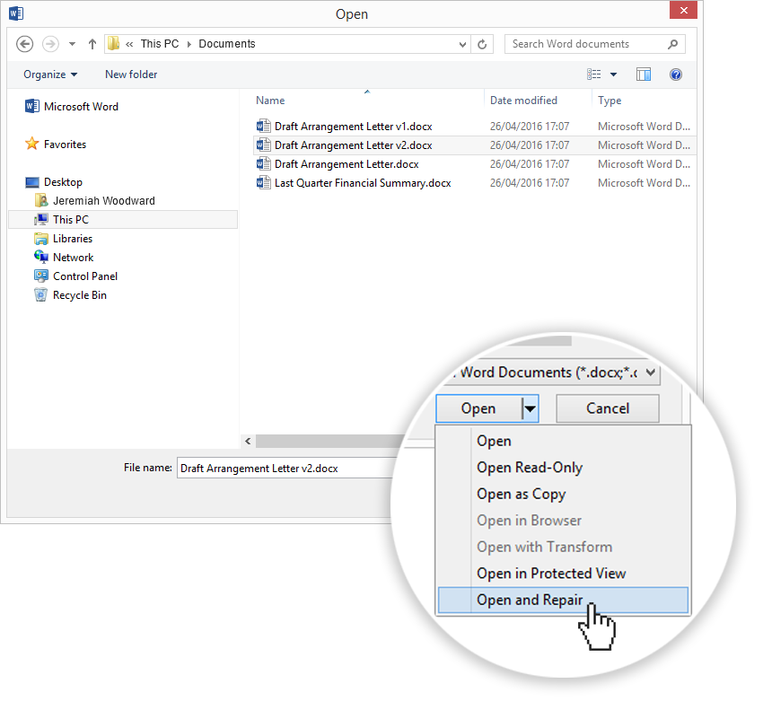Select Microsoft Word in navigation pane
Viewport: 763px width, 701px height.
coord(72,107)
